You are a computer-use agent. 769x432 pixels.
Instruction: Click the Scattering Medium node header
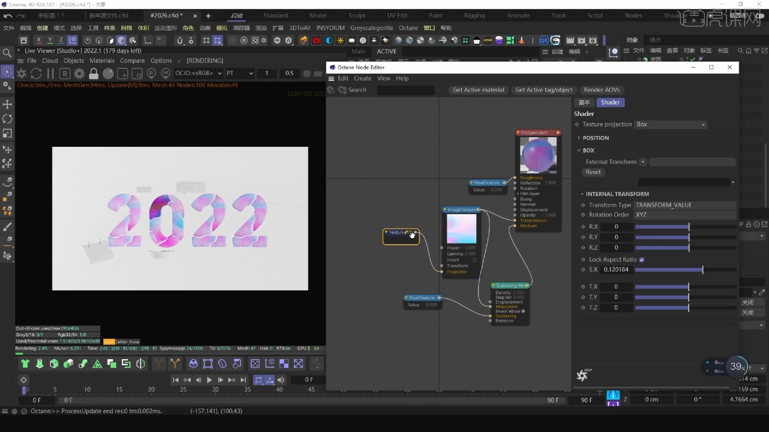tap(510, 286)
